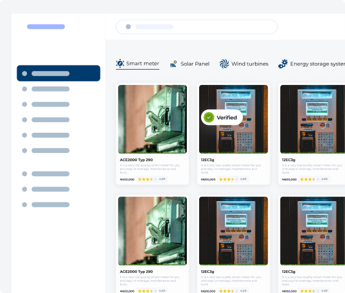The height and width of the screenshot is (293, 345).
Task: Click the first ACE2000 Typ 290 title
Action: (x=136, y=160)
